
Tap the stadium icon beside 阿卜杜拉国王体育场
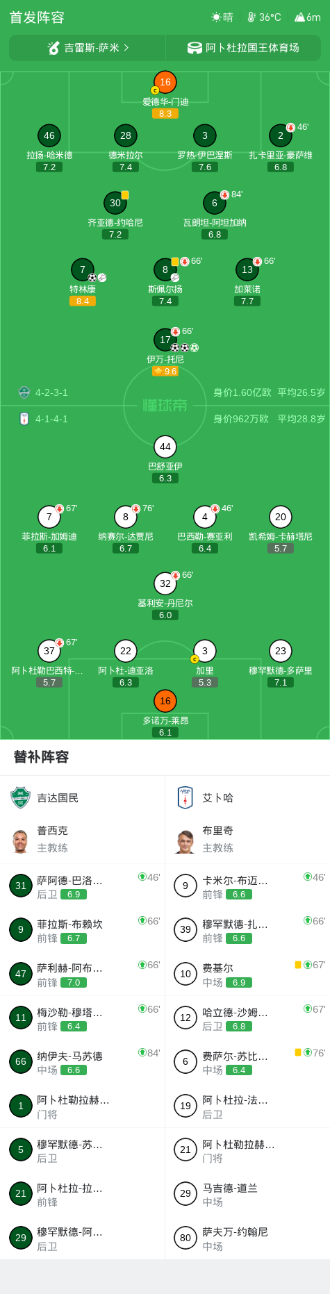click(195, 48)
